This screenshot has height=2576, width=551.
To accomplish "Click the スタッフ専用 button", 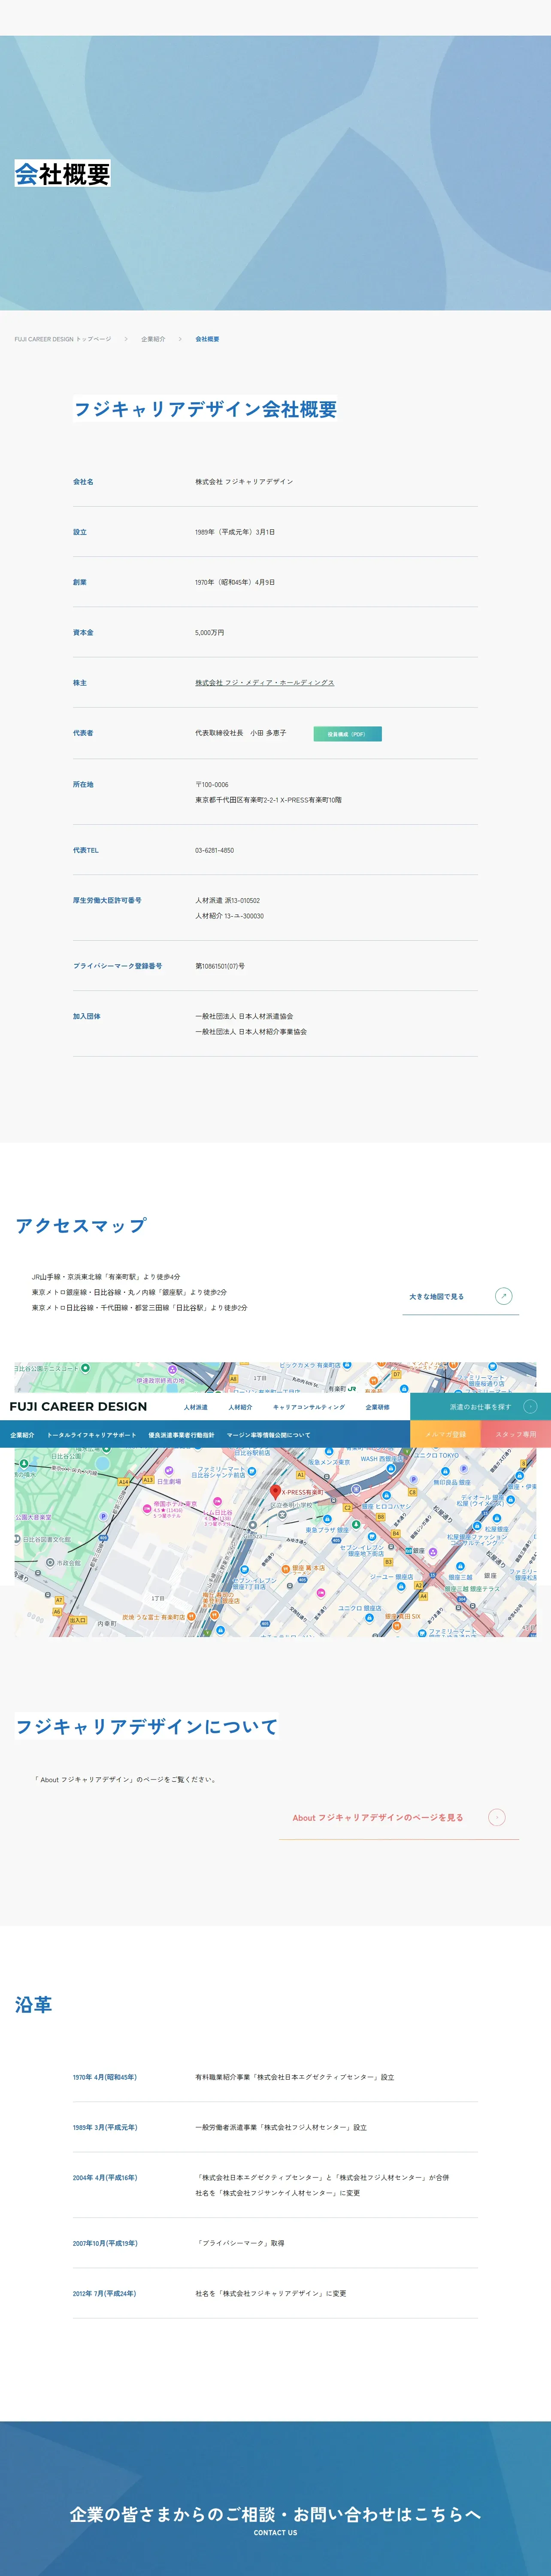I will (x=516, y=1434).
